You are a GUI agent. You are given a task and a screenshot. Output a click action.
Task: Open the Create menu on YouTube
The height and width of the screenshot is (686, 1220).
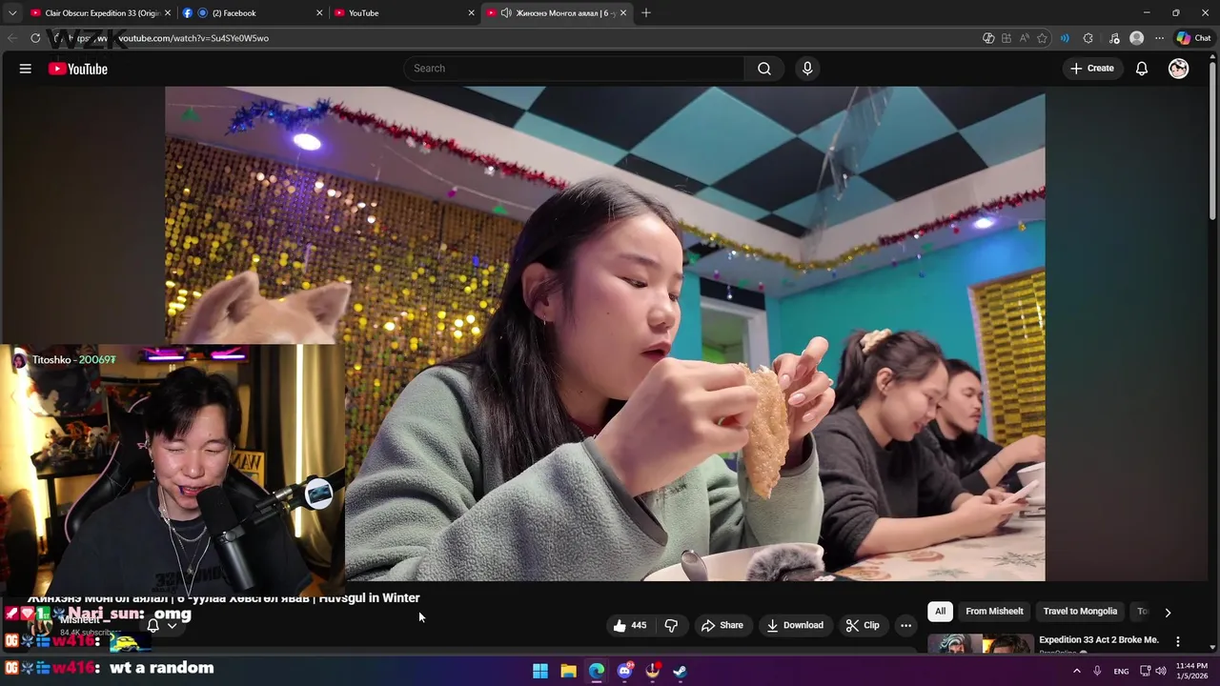click(x=1092, y=69)
